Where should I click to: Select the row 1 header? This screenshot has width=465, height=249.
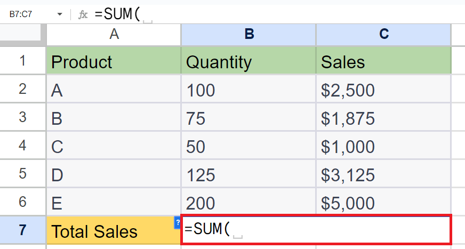pos(23,60)
